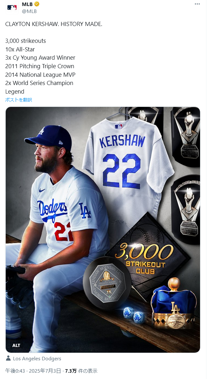207x379 pixels.
Task: Open the three-dot more options menu
Action: [x=197, y=4]
